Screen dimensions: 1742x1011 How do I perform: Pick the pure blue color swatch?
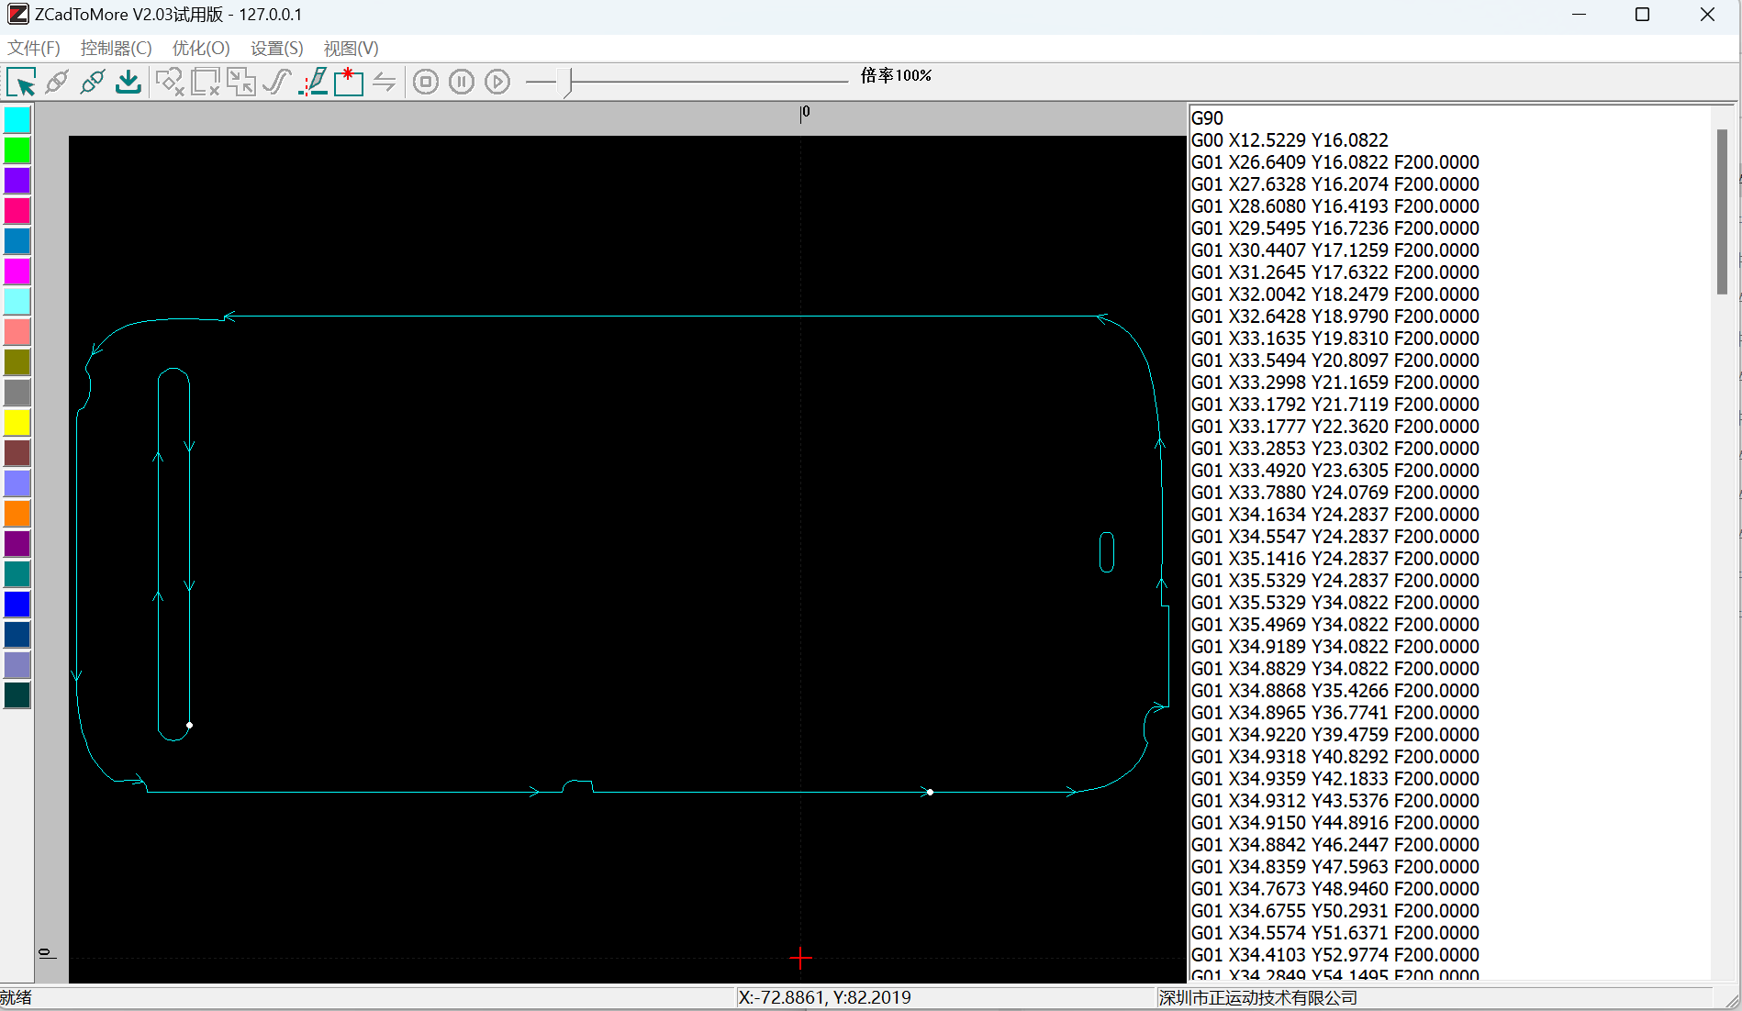tap(17, 605)
